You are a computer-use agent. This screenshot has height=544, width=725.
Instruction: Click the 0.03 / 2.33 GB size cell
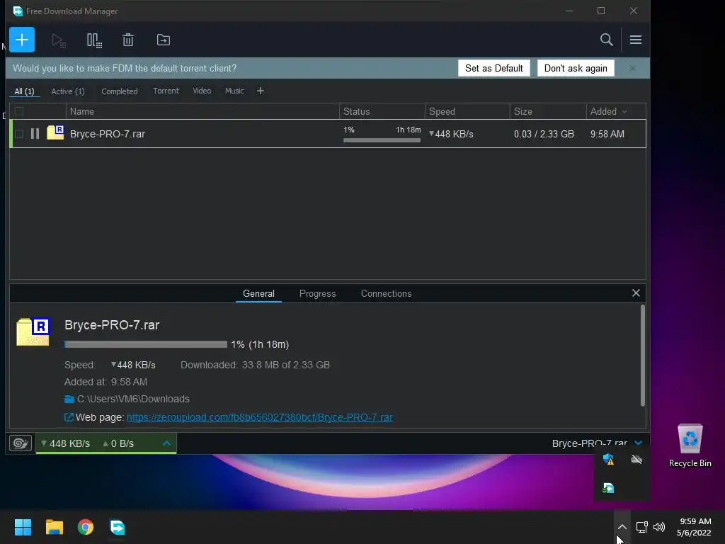(544, 134)
